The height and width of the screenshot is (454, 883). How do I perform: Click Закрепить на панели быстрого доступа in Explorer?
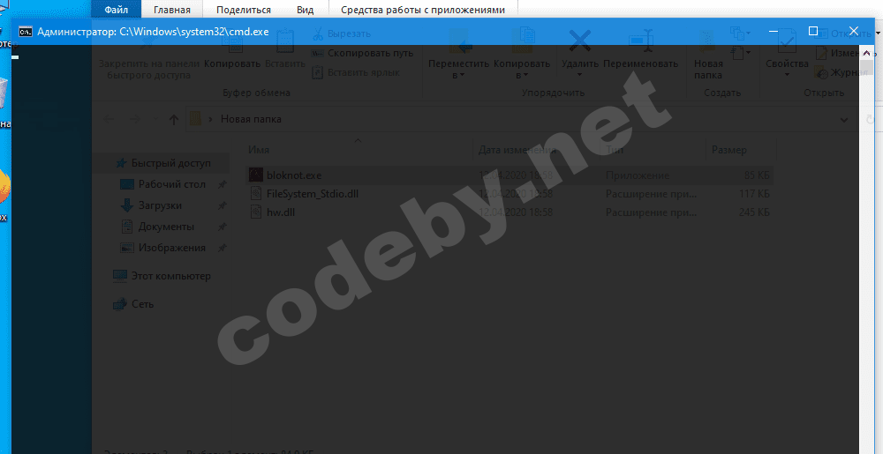[x=148, y=55]
